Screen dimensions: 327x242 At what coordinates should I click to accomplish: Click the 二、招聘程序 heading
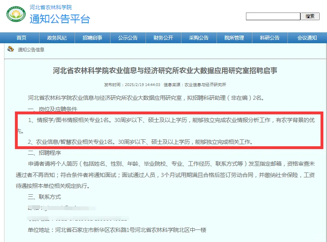pyautogui.click(x=44, y=153)
